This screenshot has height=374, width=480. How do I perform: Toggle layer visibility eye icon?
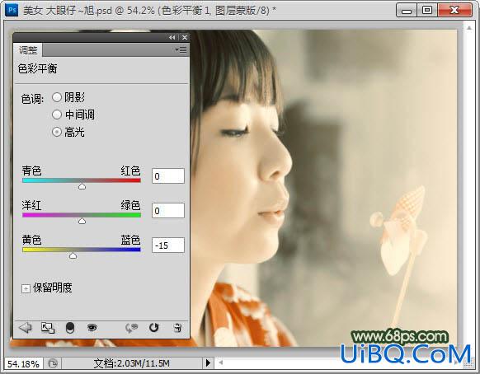[x=92, y=328]
